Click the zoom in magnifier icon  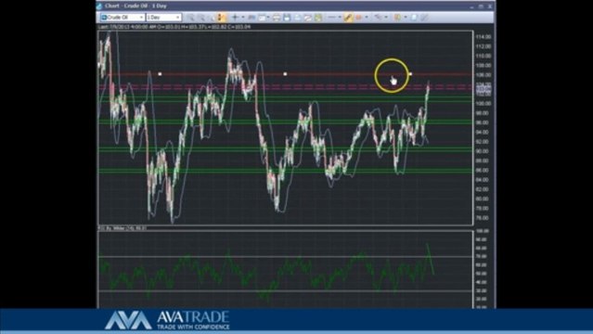191,18
